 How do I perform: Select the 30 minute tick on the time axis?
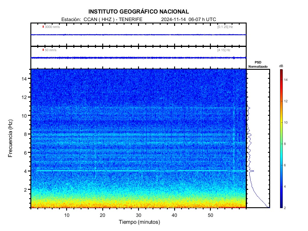(x=138, y=215)
